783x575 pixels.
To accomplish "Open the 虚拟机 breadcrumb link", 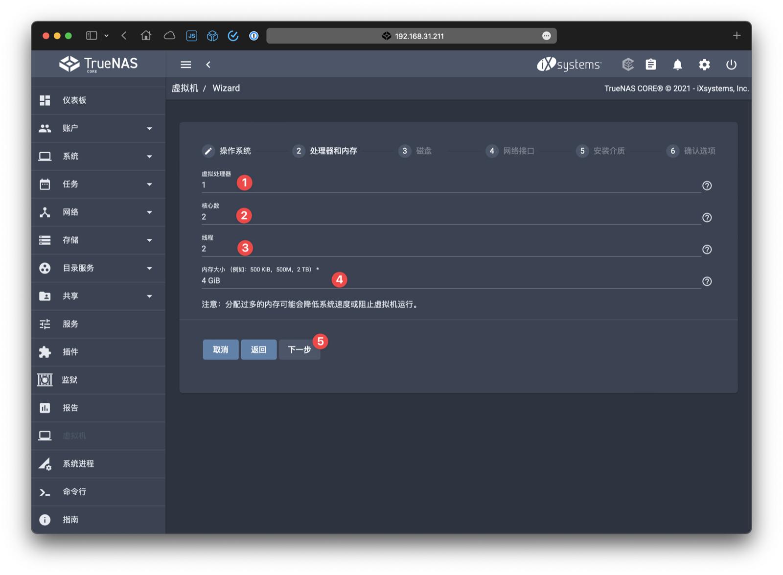I will 185,88.
